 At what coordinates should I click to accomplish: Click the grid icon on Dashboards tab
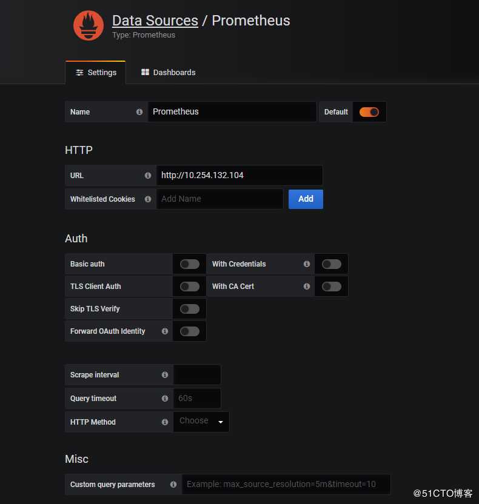click(x=145, y=72)
